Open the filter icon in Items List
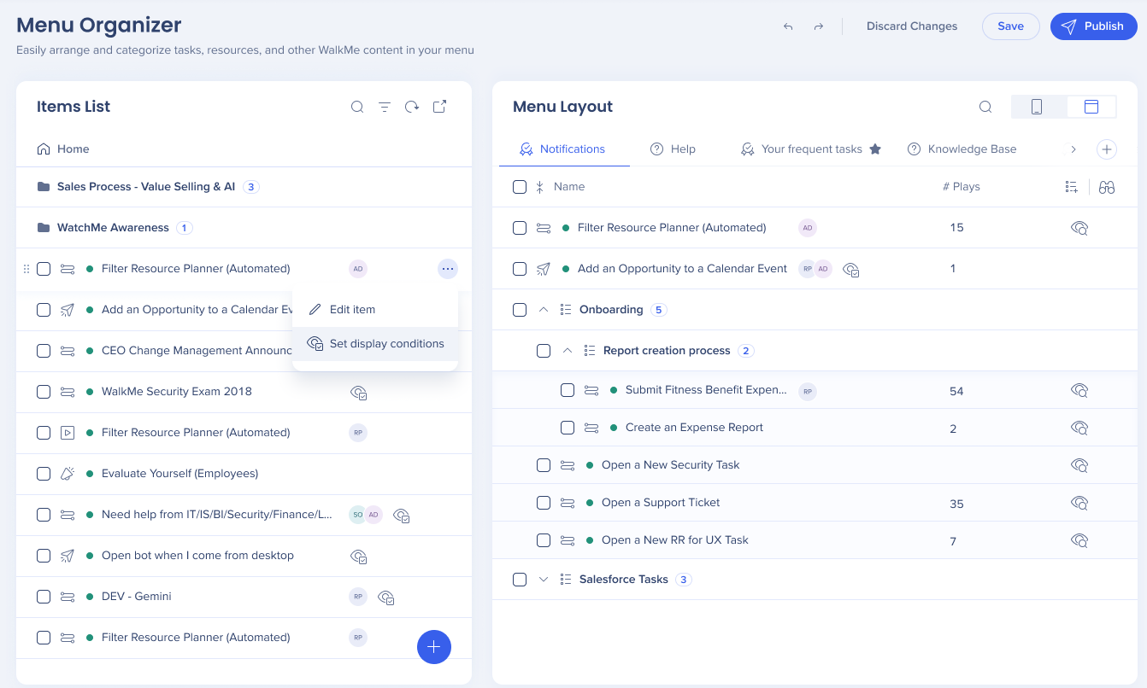The image size is (1147, 688). pyautogui.click(x=385, y=107)
